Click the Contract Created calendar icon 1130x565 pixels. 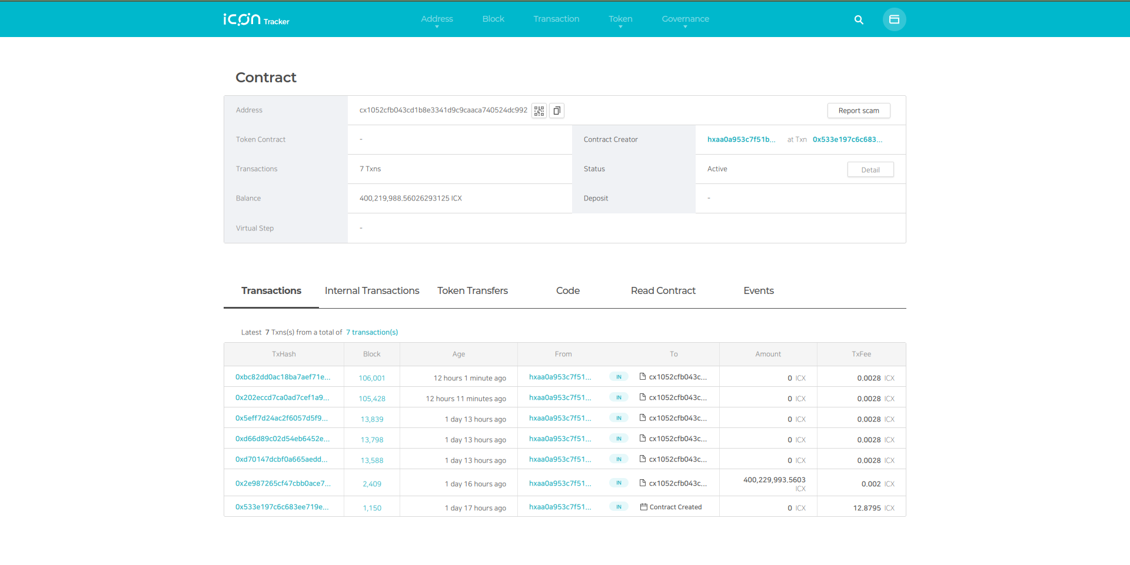coord(643,507)
